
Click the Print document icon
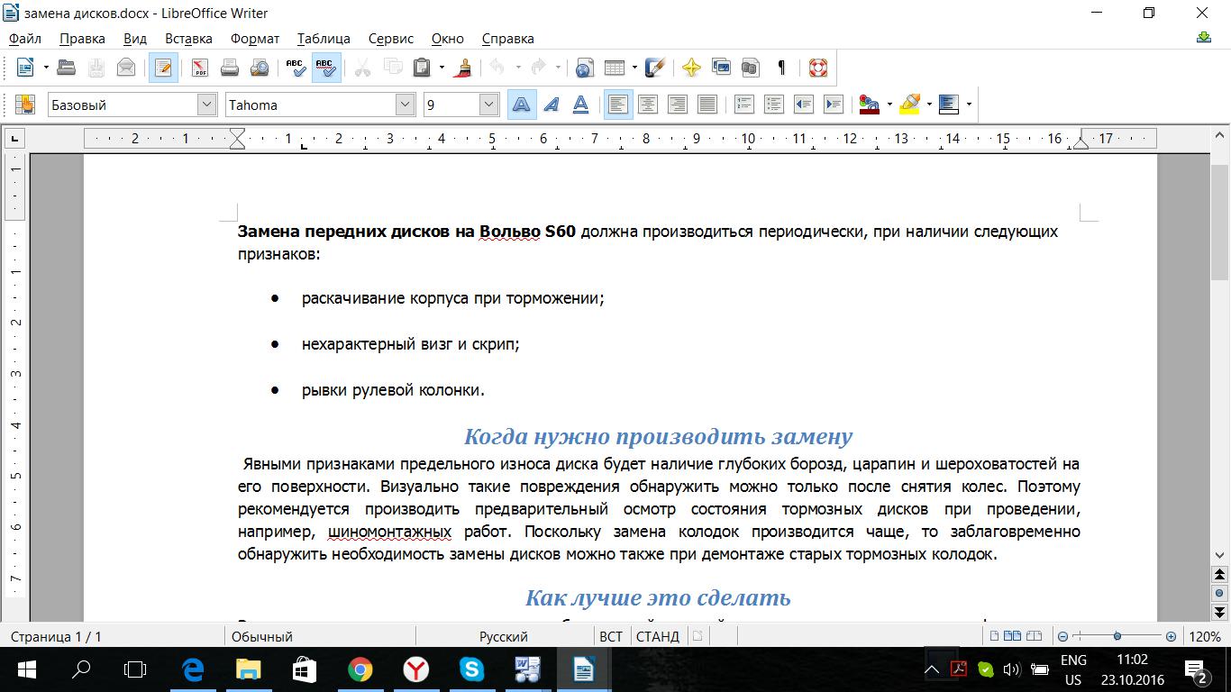coord(230,68)
